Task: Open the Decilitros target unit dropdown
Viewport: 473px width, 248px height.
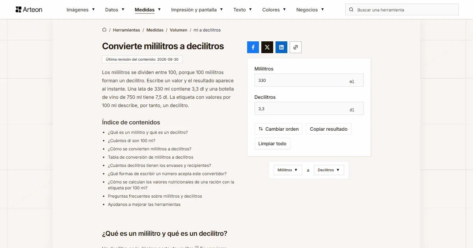Action: click(x=329, y=170)
